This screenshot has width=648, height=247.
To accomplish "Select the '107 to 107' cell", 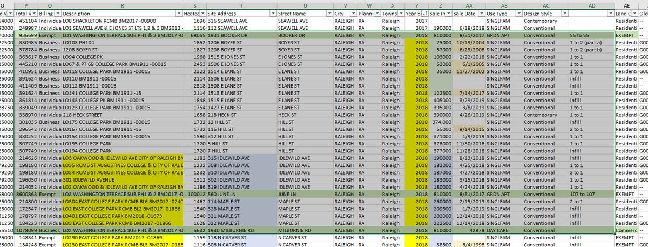I will pyautogui.click(x=591, y=193).
